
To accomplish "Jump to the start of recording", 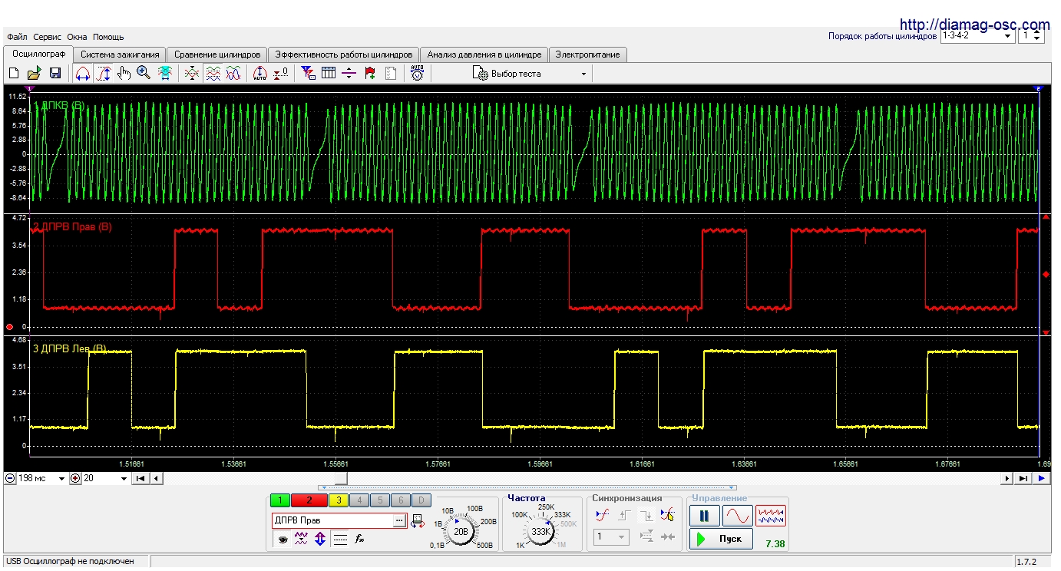I will coord(140,478).
